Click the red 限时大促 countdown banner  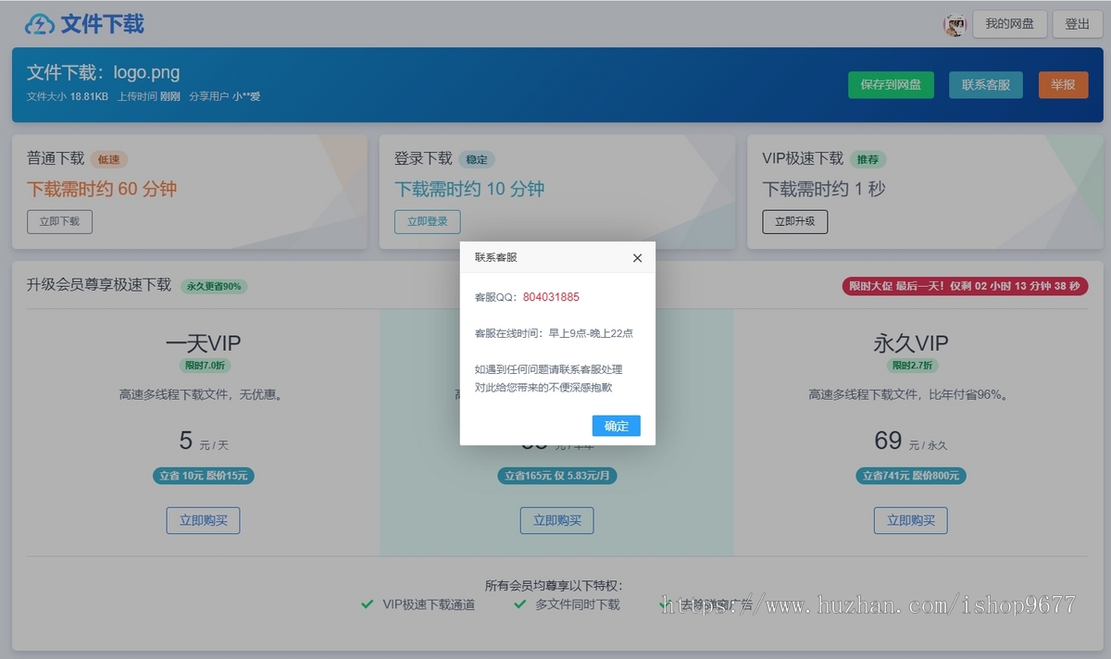(x=965, y=286)
